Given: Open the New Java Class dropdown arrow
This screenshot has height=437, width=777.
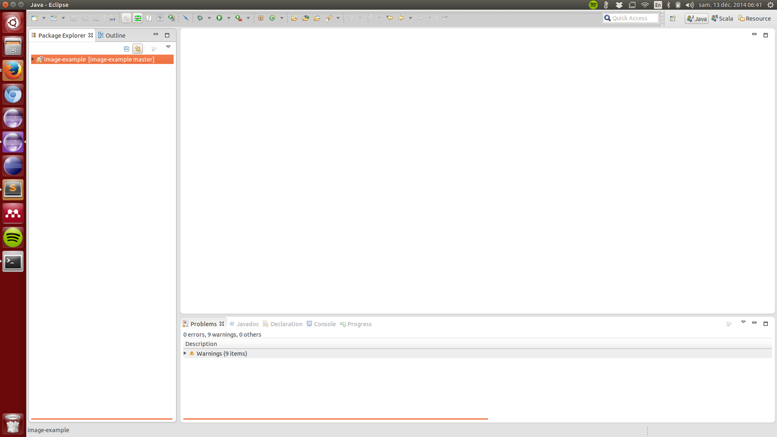Looking at the screenshot, I should [x=282, y=18].
